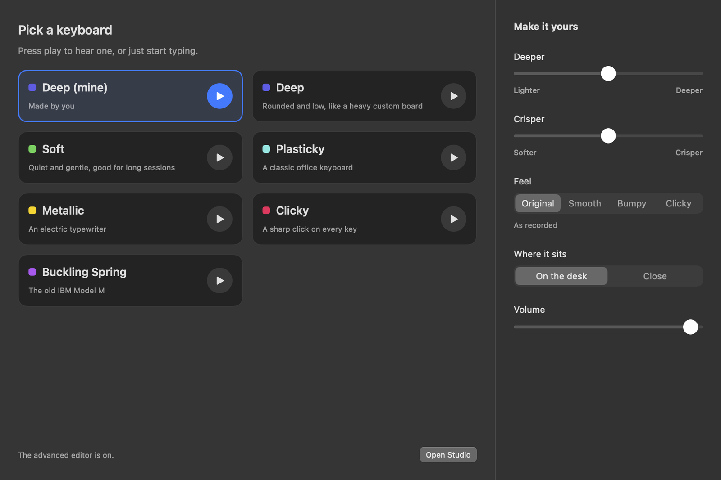The width and height of the screenshot is (721, 480).
Task: Choose On the desk placement
Action: click(x=561, y=276)
